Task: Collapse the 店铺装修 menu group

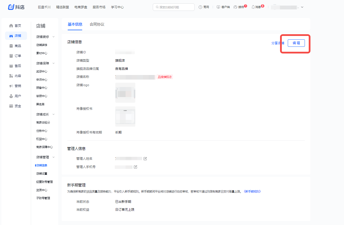Action: coord(53,37)
